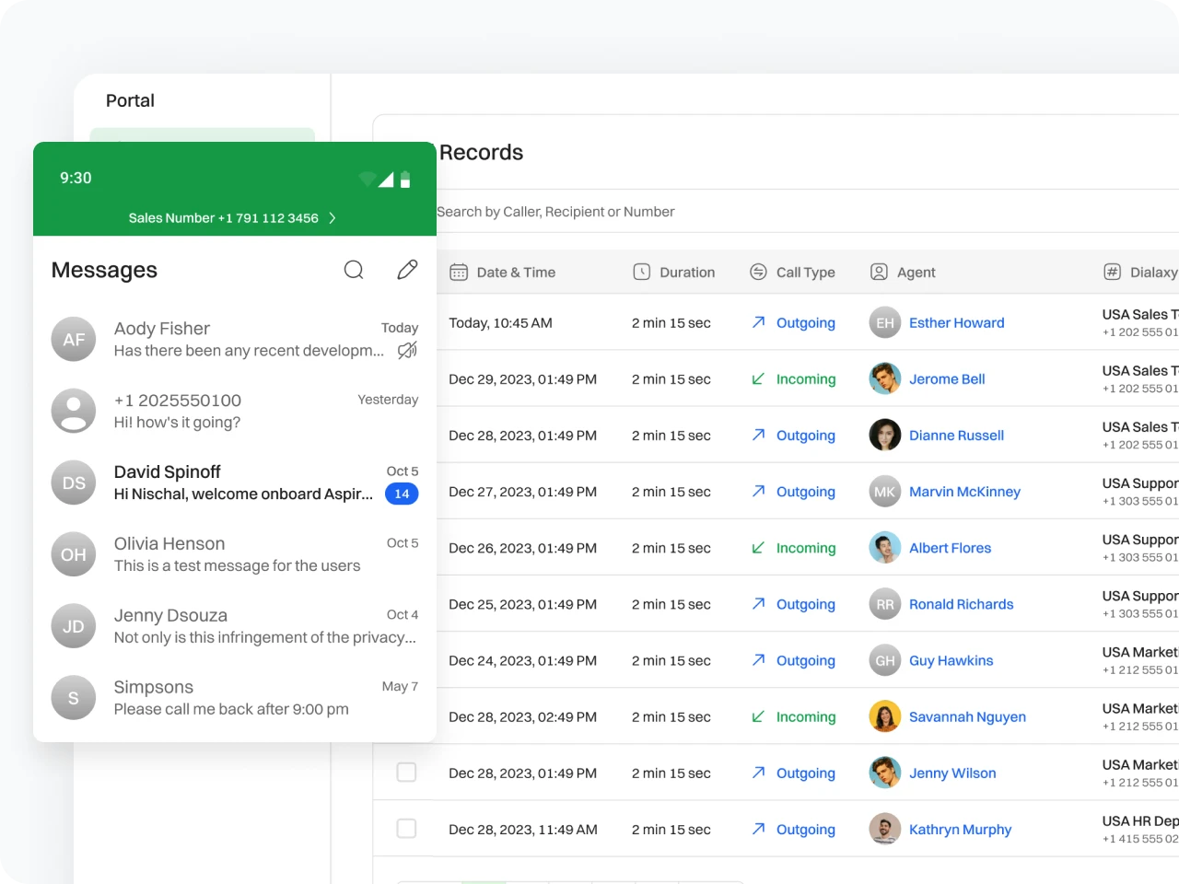Click the search icon in Messages header
Screen dimensions: 1179x884
pos(354,270)
